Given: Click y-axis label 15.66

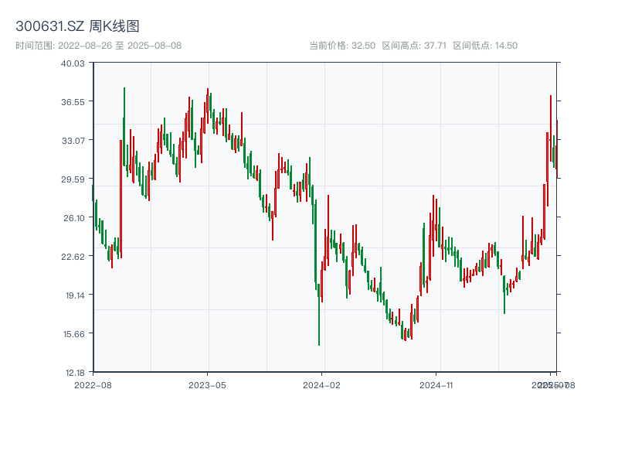Looking at the screenshot, I should point(73,334).
